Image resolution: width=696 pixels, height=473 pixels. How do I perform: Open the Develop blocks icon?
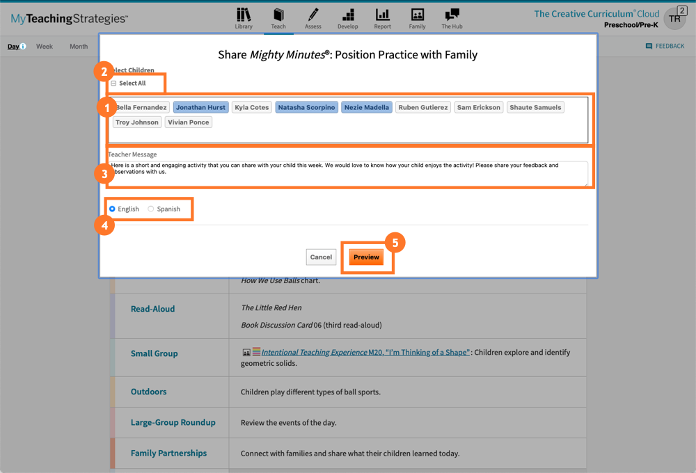tap(348, 15)
